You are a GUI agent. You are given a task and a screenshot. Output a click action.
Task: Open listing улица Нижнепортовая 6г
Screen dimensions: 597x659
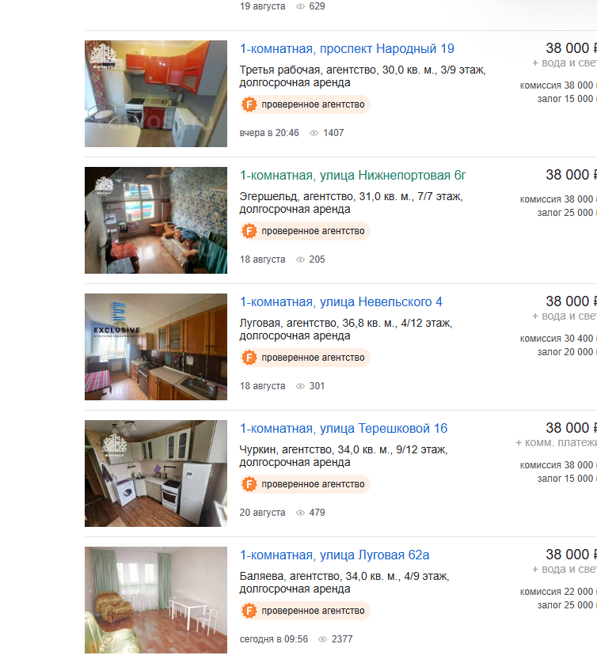[352, 176]
